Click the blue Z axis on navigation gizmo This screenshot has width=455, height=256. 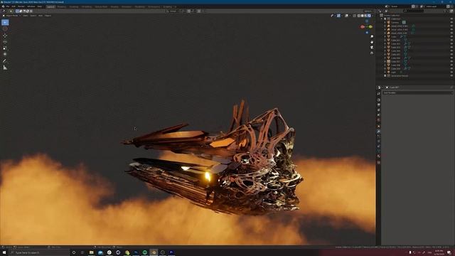tap(367, 21)
